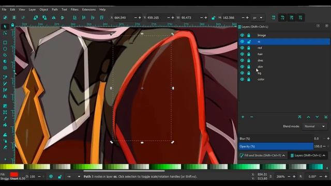Adjust the Blur (%) slider
The image size is (331, 186).
coord(276,138)
